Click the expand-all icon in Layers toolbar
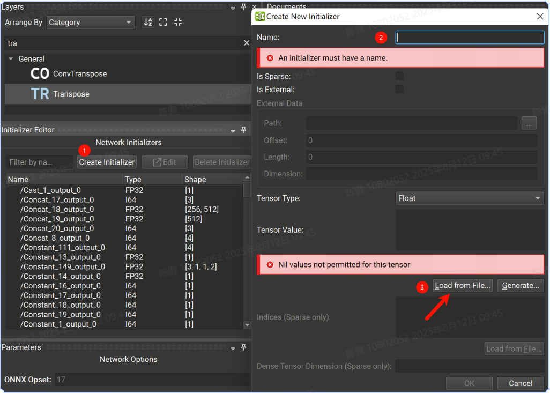 click(x=163, y=23)
